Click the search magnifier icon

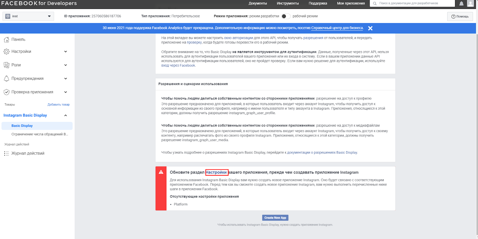(375, 4)
